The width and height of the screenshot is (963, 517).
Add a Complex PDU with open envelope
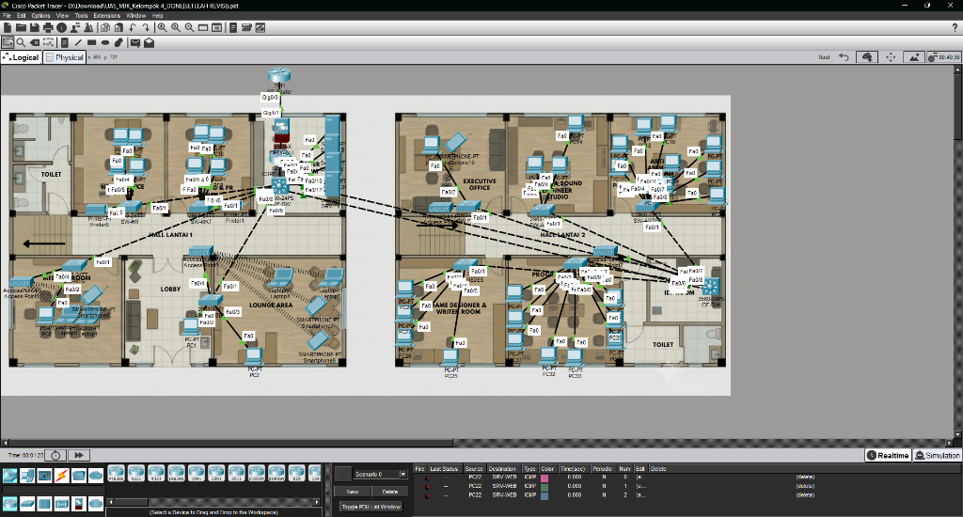coord(149,42)
